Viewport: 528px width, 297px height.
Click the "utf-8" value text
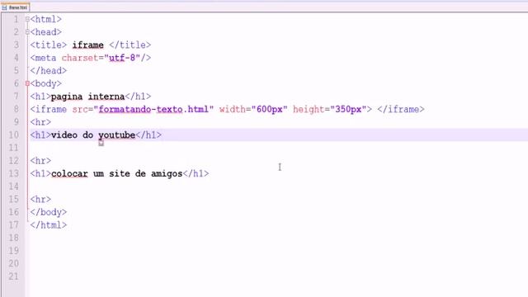[122, 58]
